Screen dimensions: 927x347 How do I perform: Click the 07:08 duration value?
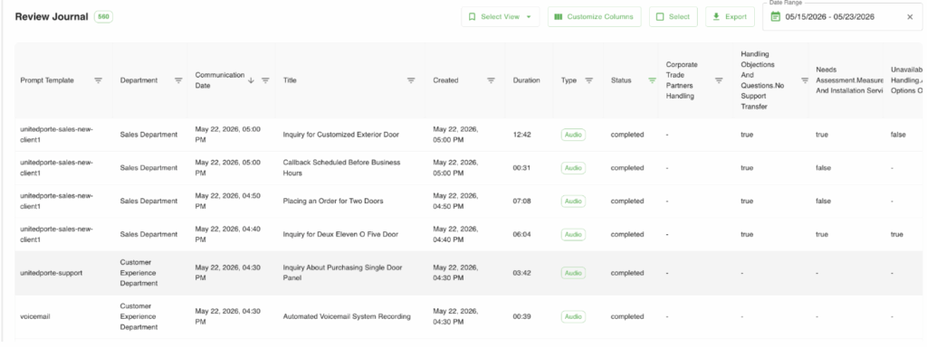point(521,201)
